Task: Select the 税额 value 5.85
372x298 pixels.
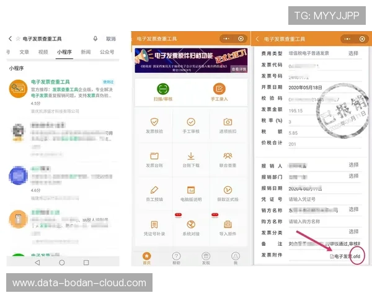Action: click(x=293, y=133)
